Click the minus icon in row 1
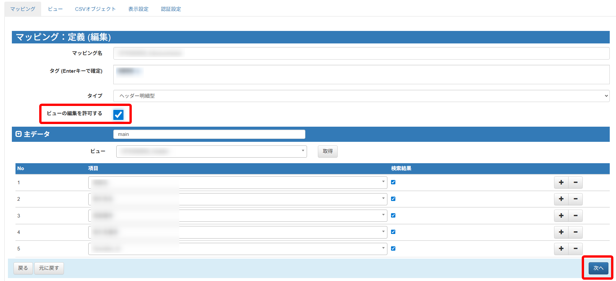The height and width of the screenshot is (281, 616). coord(575,182)
